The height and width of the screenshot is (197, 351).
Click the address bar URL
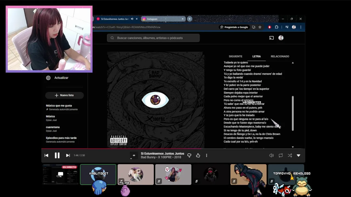127,27
